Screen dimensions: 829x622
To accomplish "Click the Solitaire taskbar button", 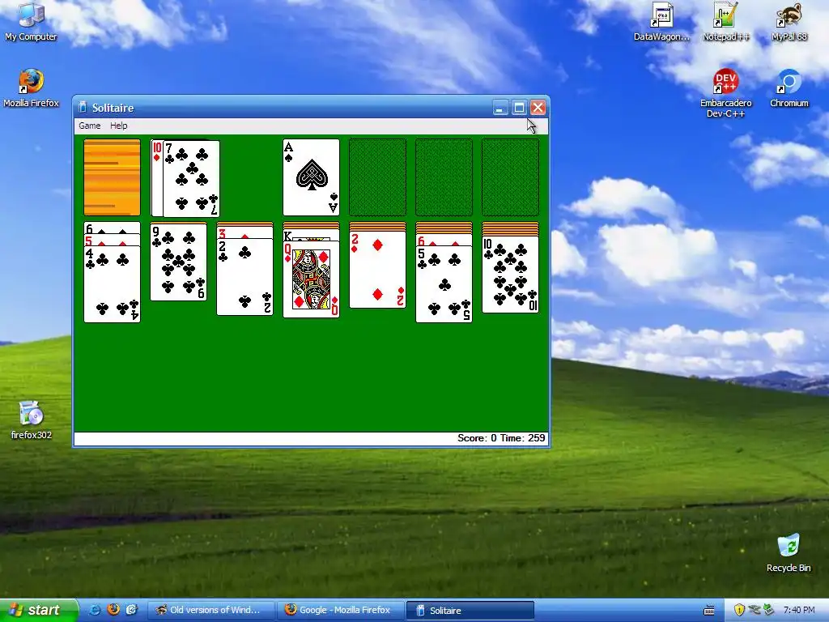I will (470, 610).
